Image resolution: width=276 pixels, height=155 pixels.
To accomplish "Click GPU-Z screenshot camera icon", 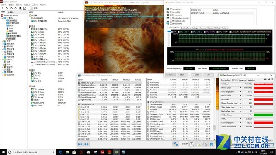I will [265, 79].
